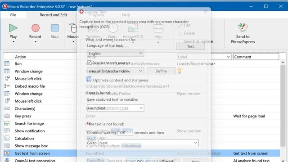
Task: Click the red Record icon
Action: pos(36,28)
